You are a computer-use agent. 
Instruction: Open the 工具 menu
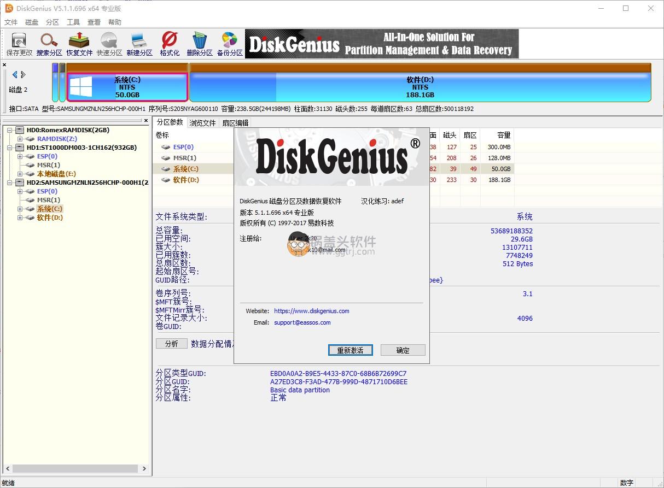pyautogui.click(x=73, y=22)
